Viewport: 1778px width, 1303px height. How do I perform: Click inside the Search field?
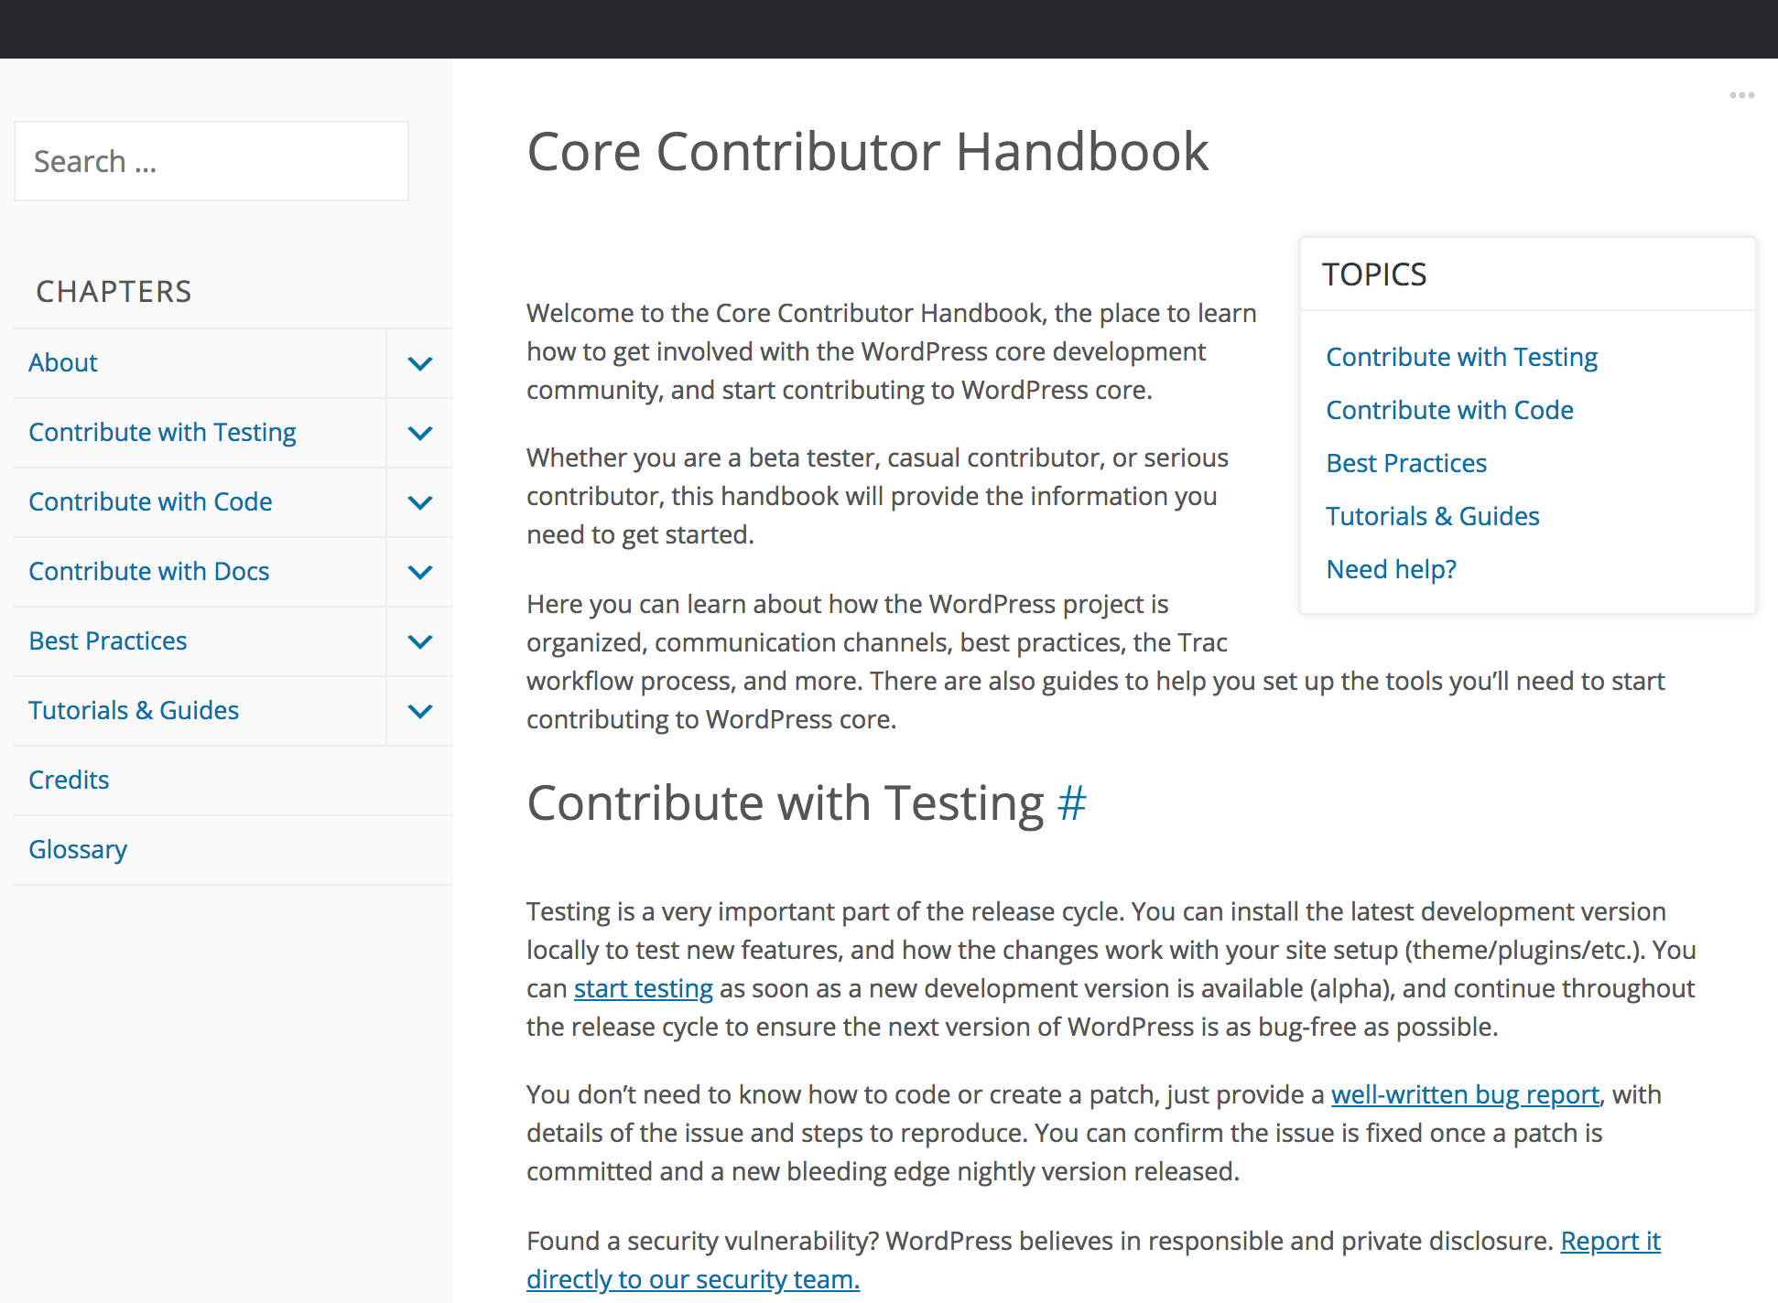[211, 161]
